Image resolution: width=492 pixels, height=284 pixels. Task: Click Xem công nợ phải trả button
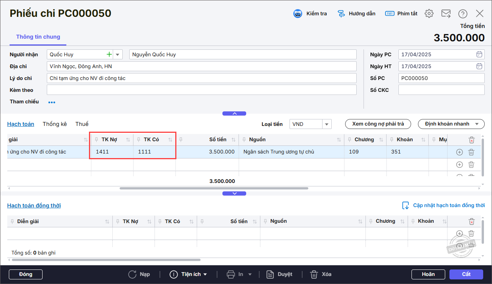coord(378,124)
